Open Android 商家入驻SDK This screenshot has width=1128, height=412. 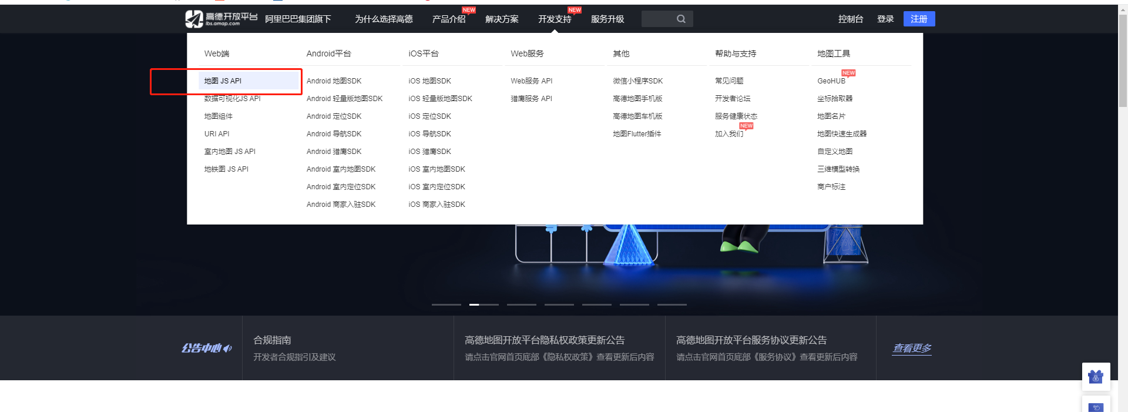341,205
